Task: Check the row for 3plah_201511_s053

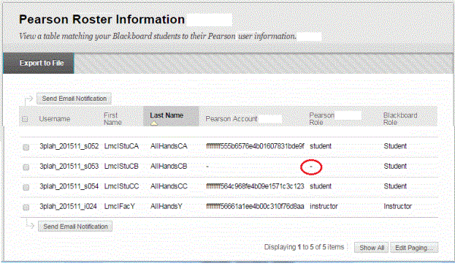Action: click(x=26, y=167)
